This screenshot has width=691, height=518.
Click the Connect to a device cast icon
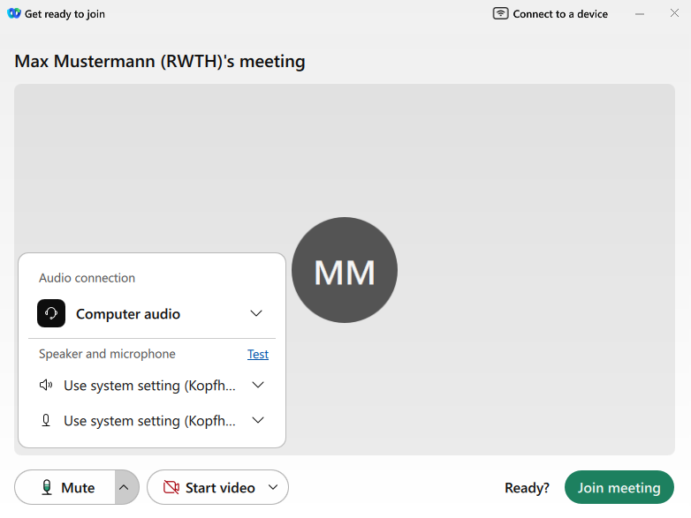point(501,14)
